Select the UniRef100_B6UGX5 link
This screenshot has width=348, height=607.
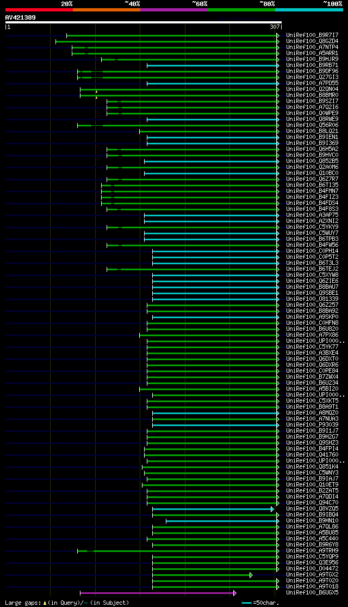click(312, 593)
